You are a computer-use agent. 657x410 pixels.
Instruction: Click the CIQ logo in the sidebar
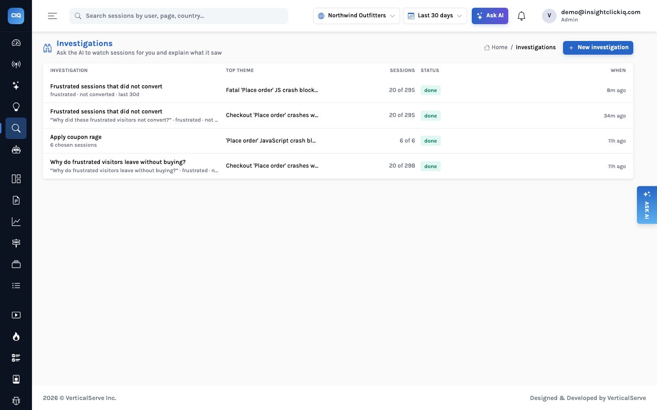point(16,16)
